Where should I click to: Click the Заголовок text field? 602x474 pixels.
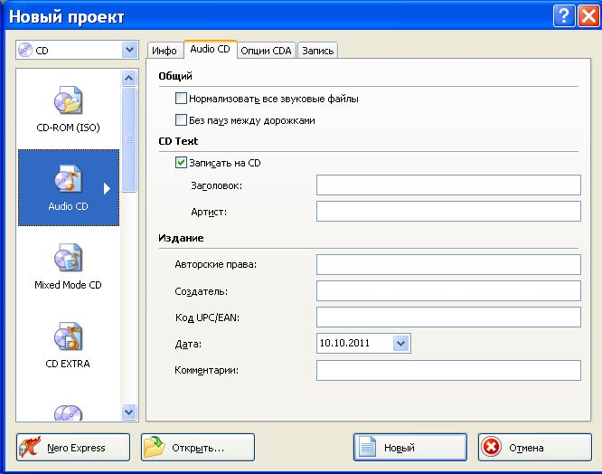[447, 185]
